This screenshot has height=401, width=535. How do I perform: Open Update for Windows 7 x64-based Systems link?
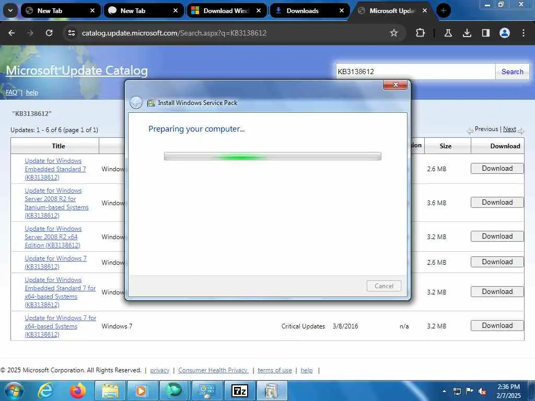click(61, 326)
